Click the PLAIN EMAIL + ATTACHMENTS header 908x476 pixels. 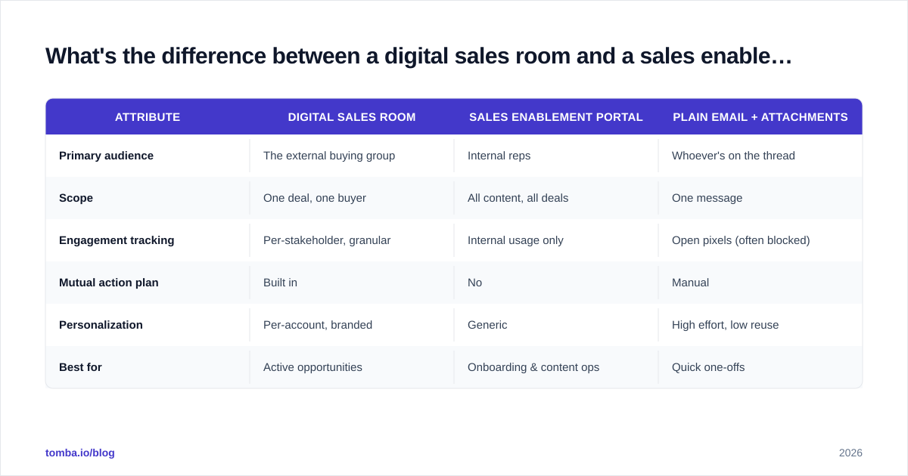(760, 117)
